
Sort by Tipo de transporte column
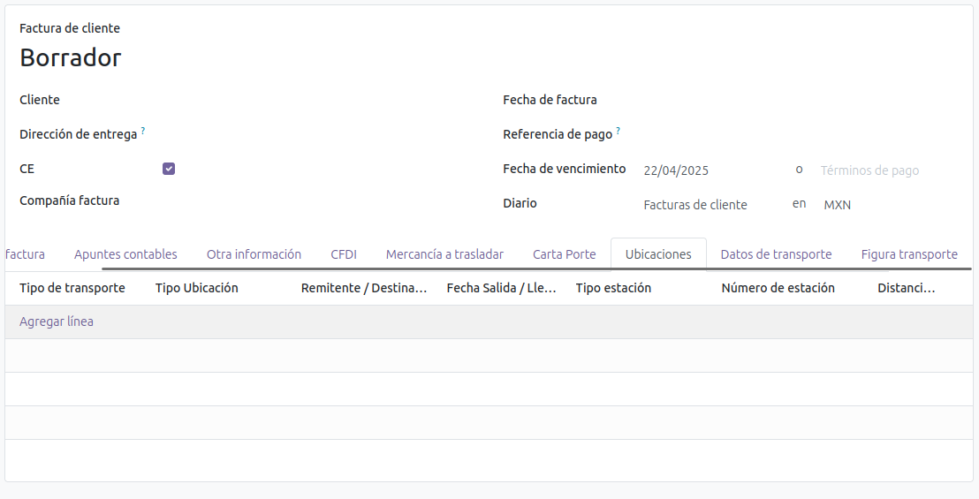coord(72,288)
